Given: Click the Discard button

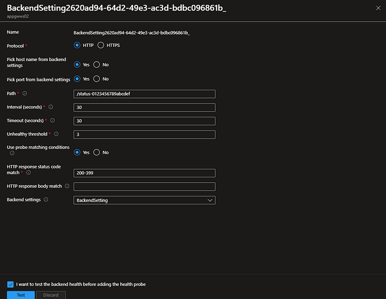Looking at the screenshot, I should coord(51,295).
